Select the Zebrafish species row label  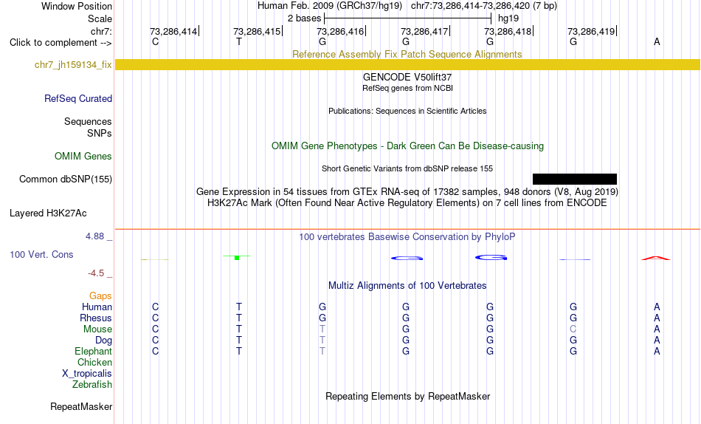click(92, 384)
